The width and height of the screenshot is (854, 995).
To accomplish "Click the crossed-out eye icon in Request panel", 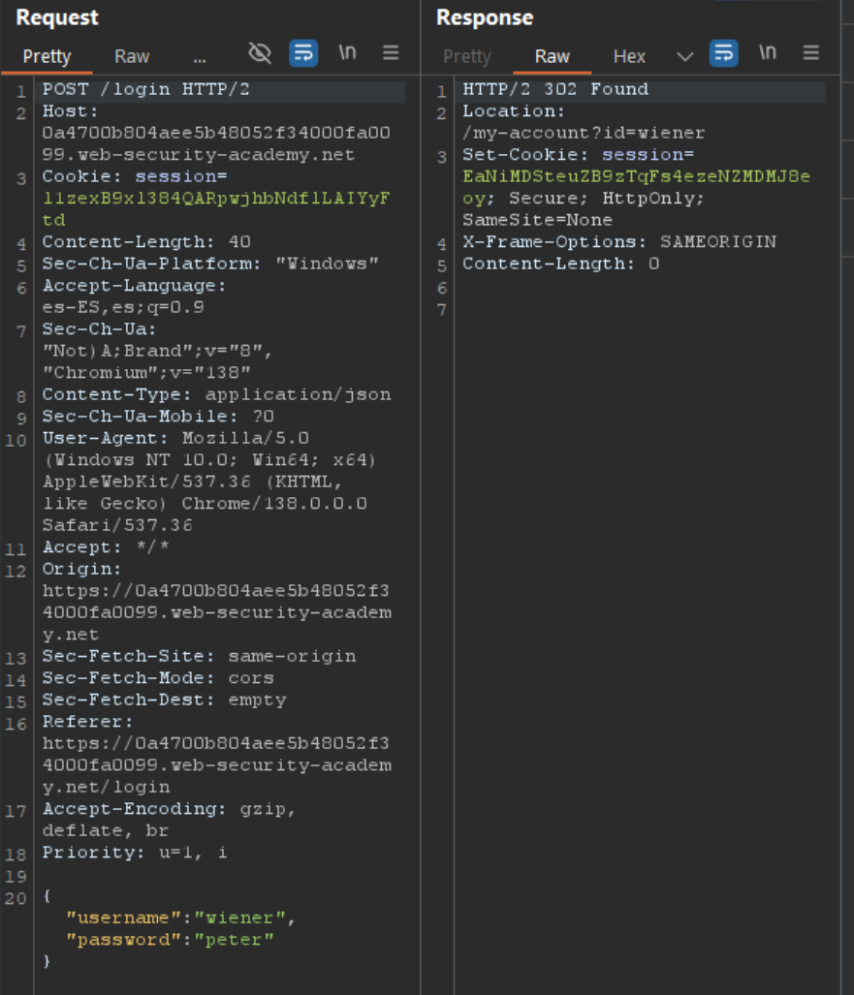I will click(x=260, y=53).
